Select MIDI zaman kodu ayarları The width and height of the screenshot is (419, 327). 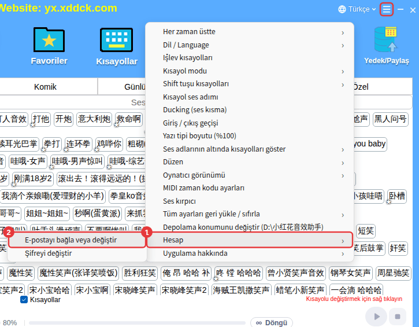click(250, 188)
